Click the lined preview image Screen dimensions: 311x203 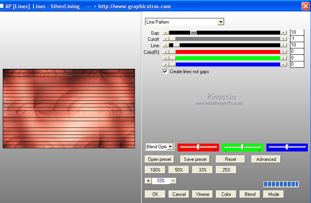tap(69, 109)
